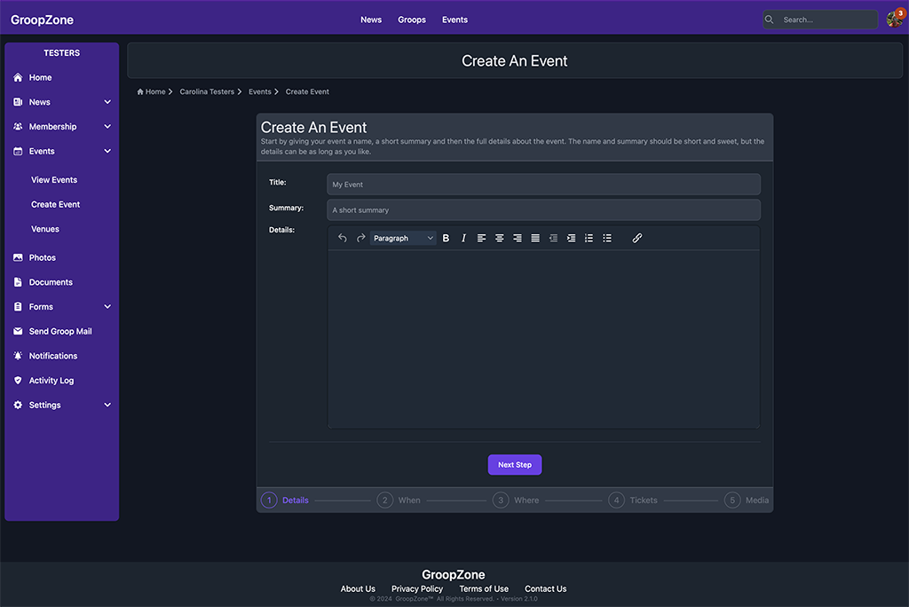Image resolution: width=909 pixels, height=607 pixels.
Task: Insert a numbered list
Action: (x=589, y=239)
